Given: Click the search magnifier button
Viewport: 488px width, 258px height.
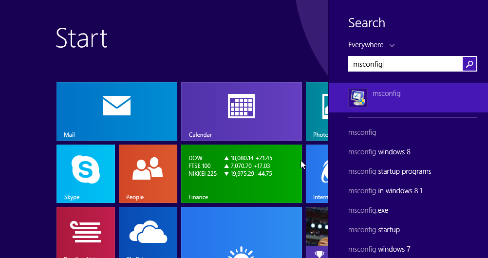Looking at the screenshot, I should pyautogui.click(x=469, y=64).
